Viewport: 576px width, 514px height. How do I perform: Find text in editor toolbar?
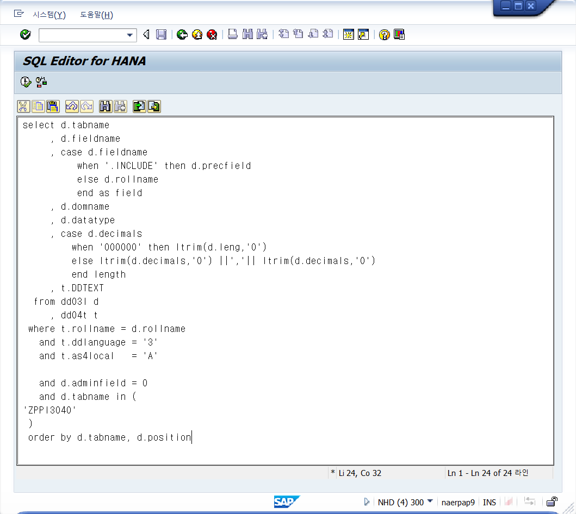click(x=106, y=106)
